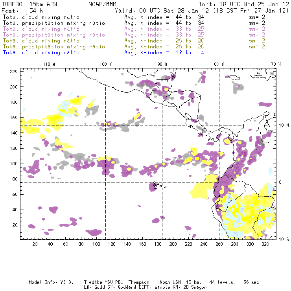Click "40" on the bottom horizontal axis
Image resolution: width=291 pixels, height=291 pixels.
coord(50,244)
